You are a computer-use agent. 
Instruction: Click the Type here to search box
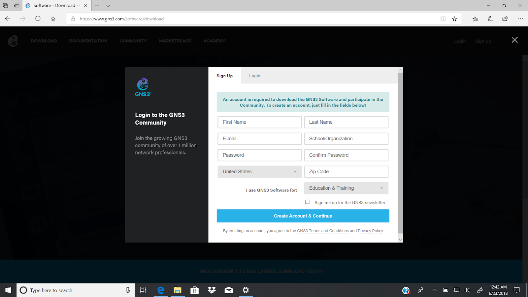tap(76, 290)
